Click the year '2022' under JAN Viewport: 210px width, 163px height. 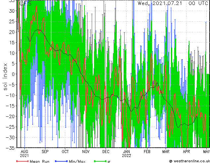(127, 156)
